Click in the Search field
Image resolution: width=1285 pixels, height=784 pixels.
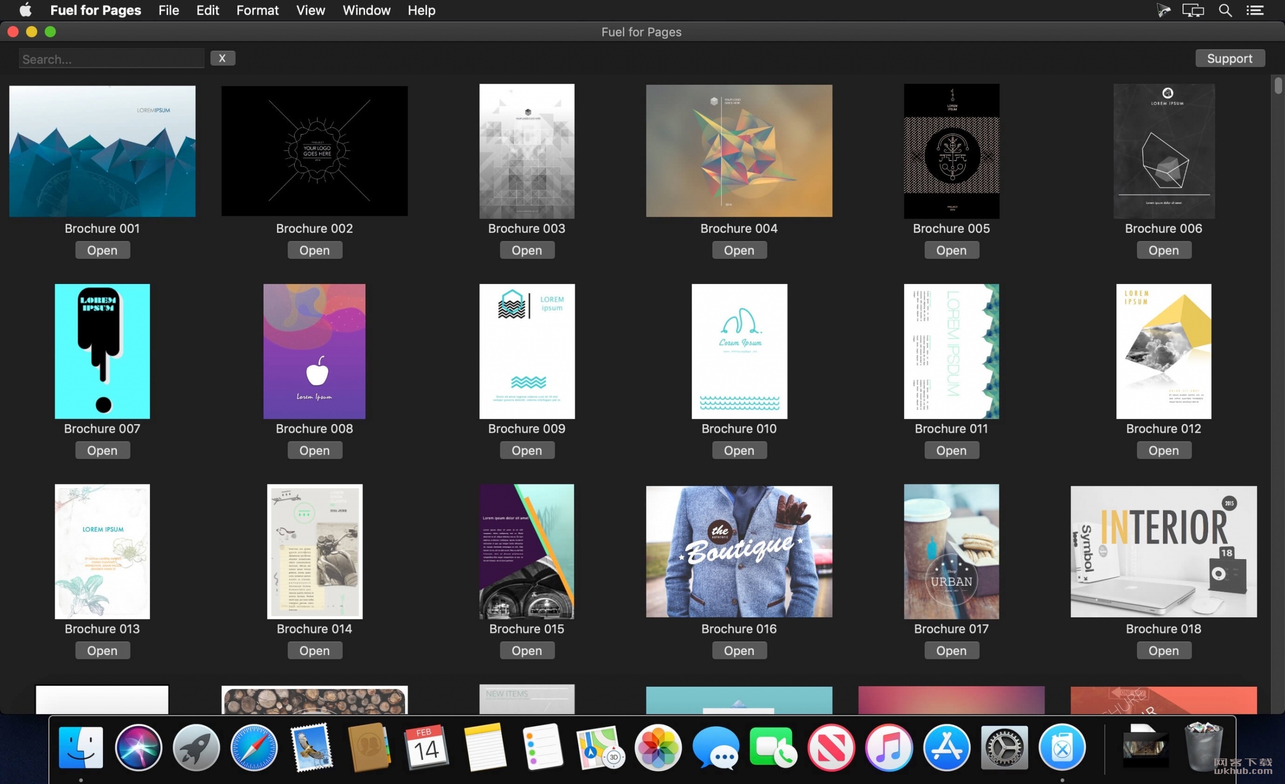[x=111, y=58]
